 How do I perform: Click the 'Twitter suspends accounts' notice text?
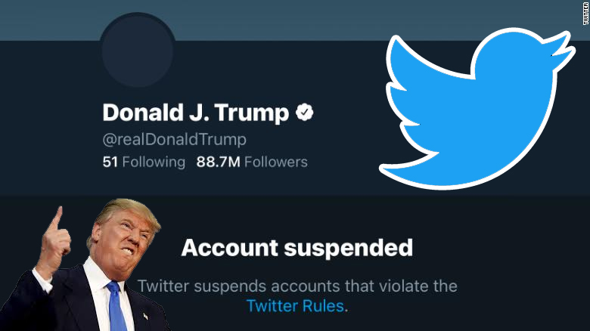297,286
